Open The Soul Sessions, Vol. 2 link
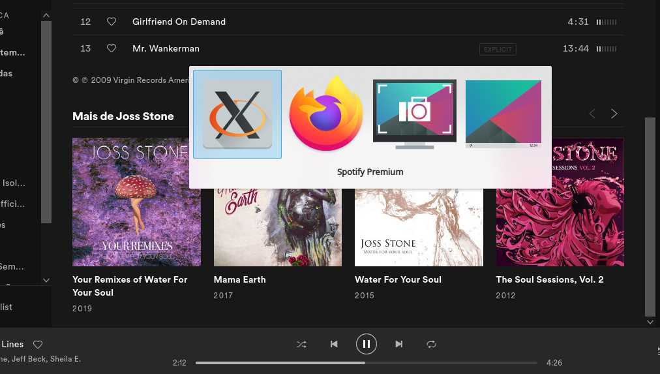Image resolution: width=660 pixels, height=374 pixels. coord(550,279)
